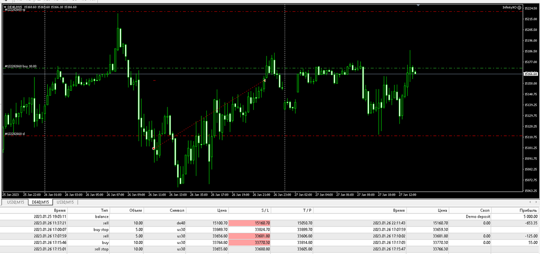Click the open time 2023.01.26 17:00:07

point(50,229)
